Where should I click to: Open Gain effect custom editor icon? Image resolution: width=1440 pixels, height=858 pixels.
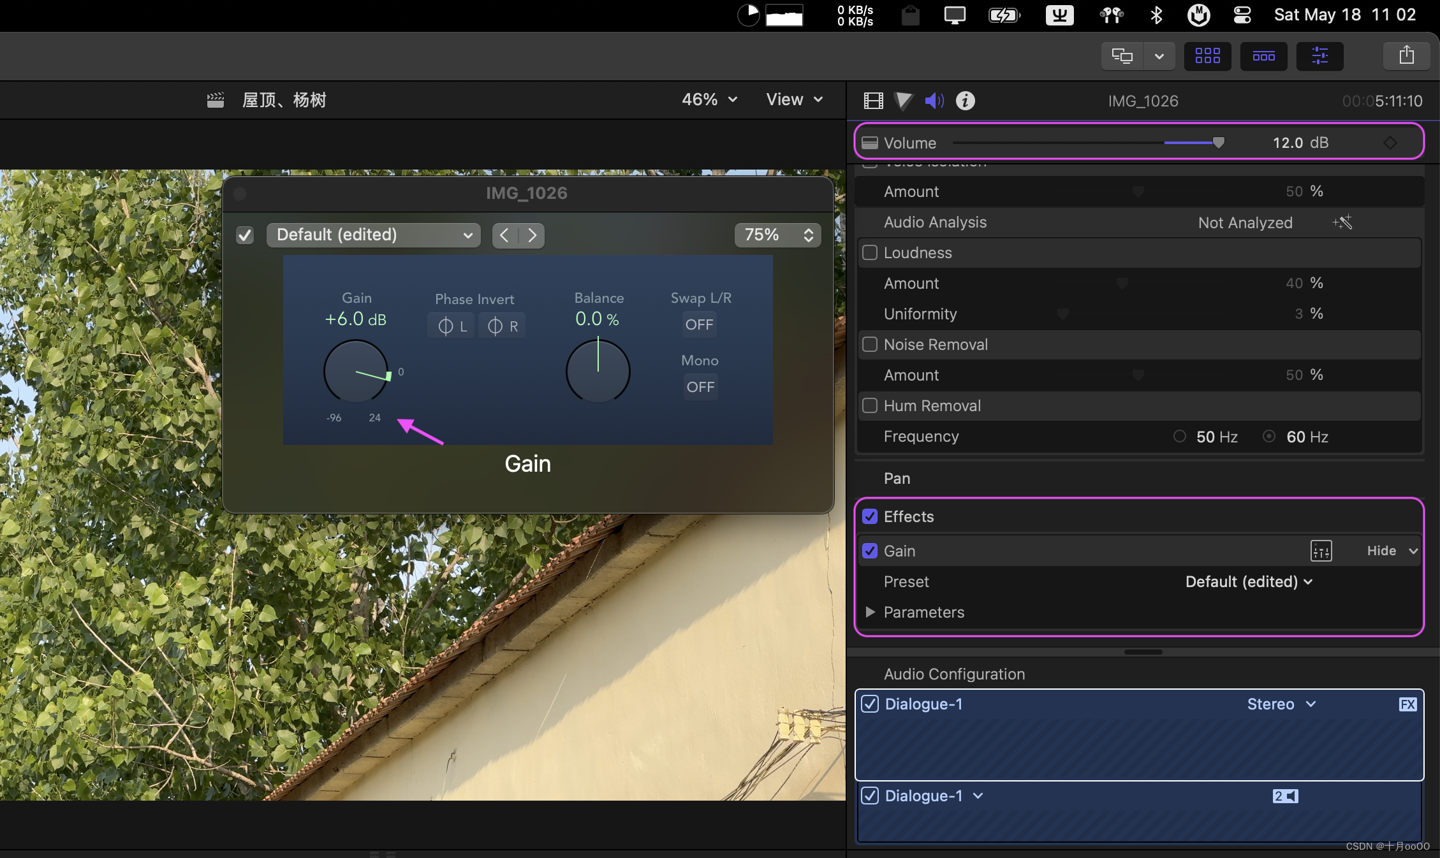(x=1321, y=551)
